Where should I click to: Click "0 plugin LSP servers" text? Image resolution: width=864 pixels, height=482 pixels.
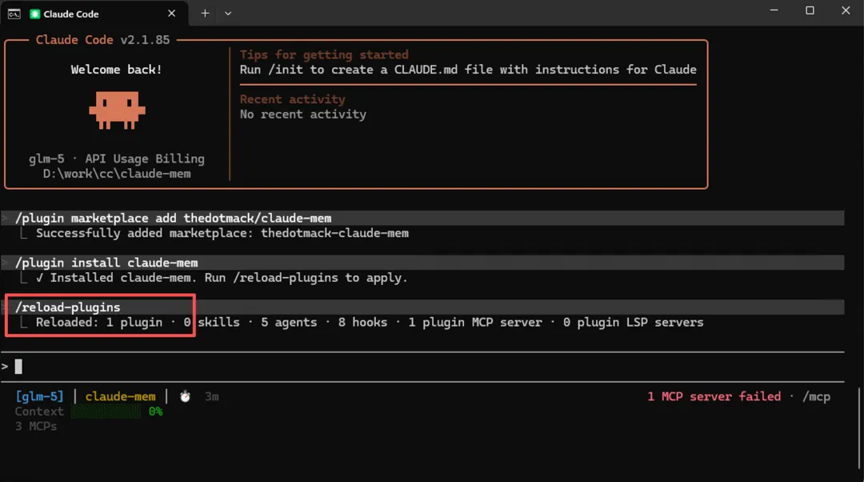pyautogui.click(x=633, y=323)
